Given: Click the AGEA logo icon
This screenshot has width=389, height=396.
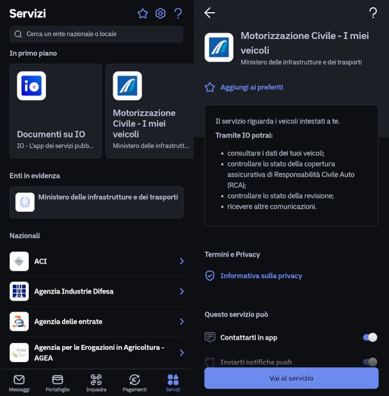Looking at the screenshot, I should (19, 352).
